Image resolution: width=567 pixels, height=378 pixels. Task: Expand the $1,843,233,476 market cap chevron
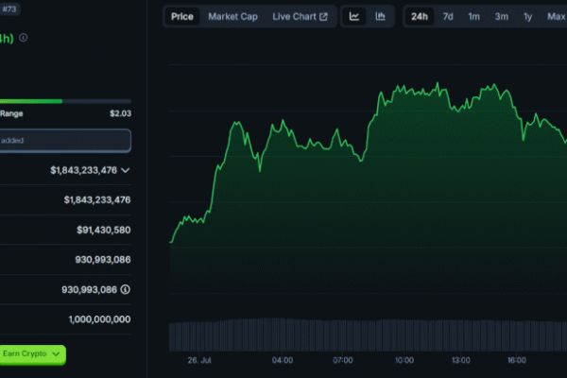tap(125, 170)
